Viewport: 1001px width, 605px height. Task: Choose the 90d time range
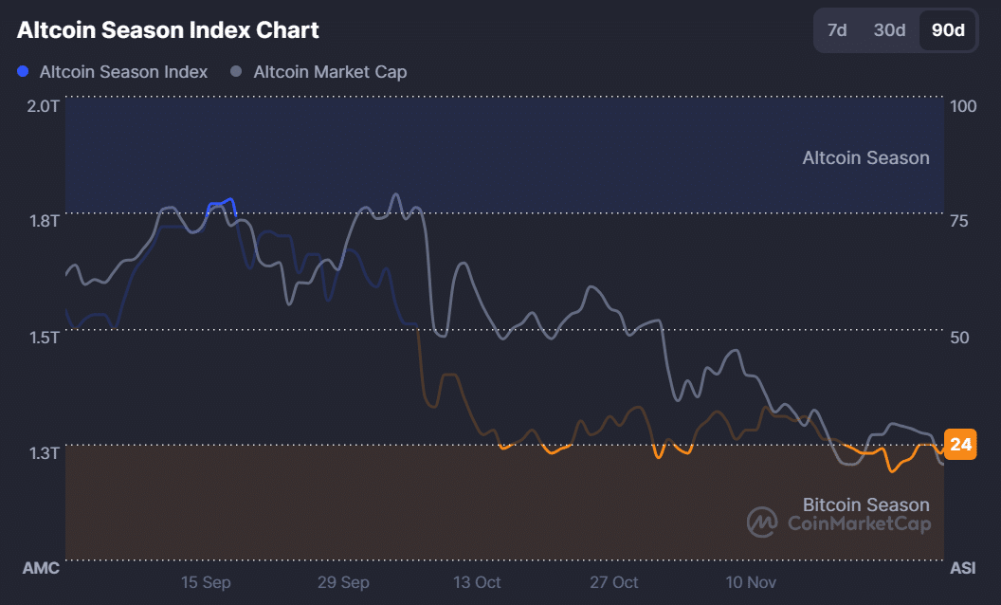pyautogui.click(x=948, y=29)
